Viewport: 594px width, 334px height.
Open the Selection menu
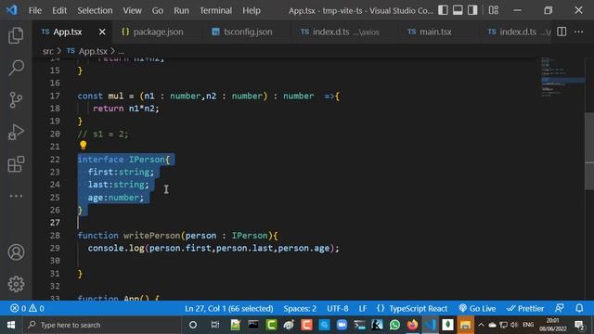95,10
